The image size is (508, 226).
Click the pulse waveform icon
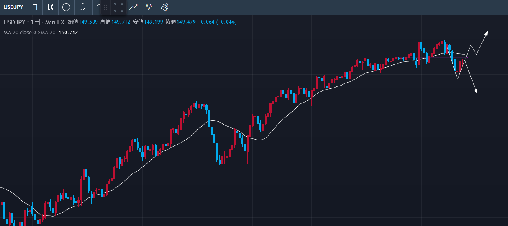point(149,7)
